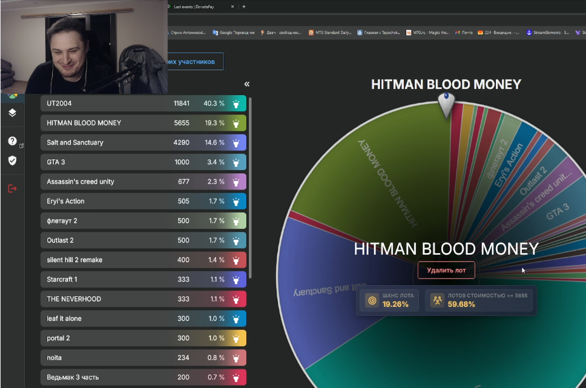Open the MTG.ru Magic bookmark
586x388 pixels.
tap(427, 33)
